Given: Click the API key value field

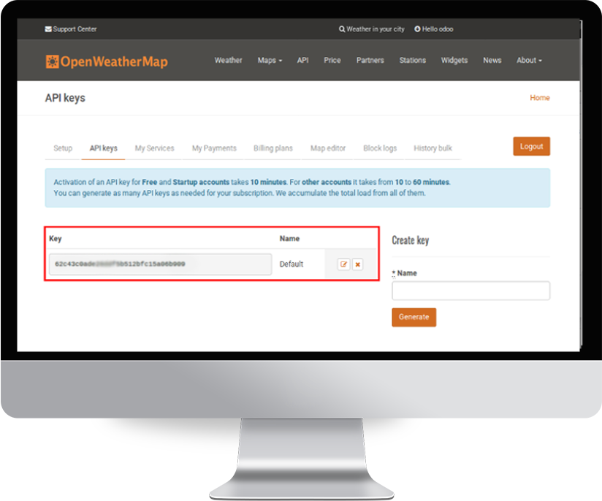Looking at the screenshot, I should (160, 264).
